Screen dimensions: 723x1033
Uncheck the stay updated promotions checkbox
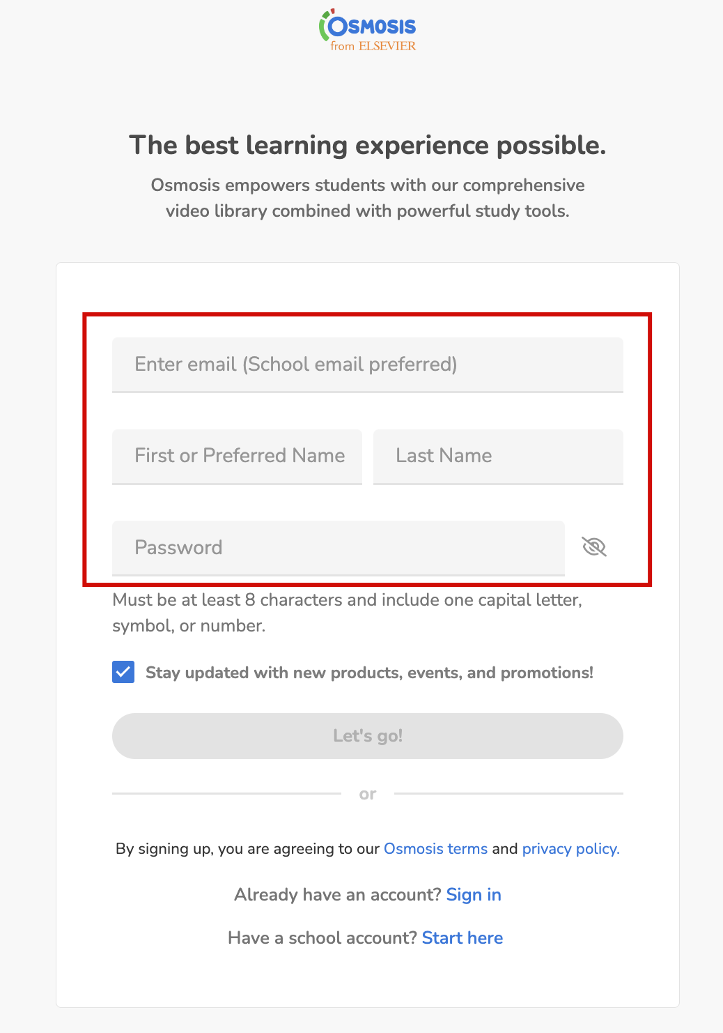(123, 673)
